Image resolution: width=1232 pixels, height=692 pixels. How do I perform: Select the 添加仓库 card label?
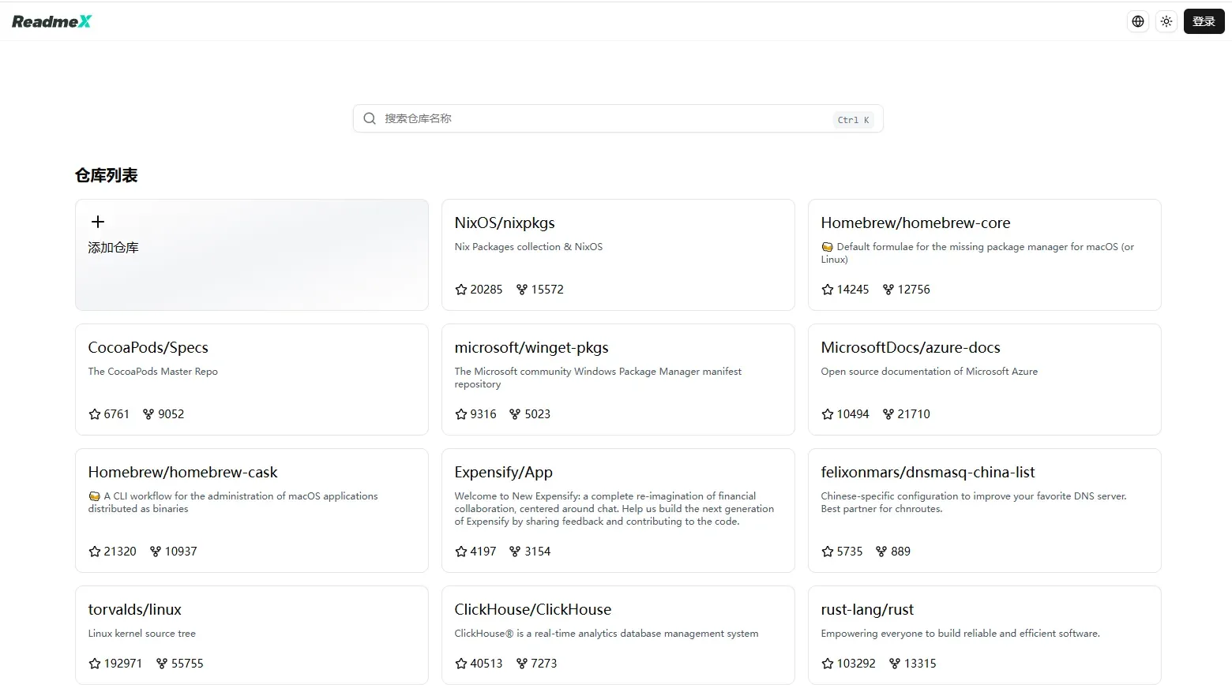coord(113,248)
